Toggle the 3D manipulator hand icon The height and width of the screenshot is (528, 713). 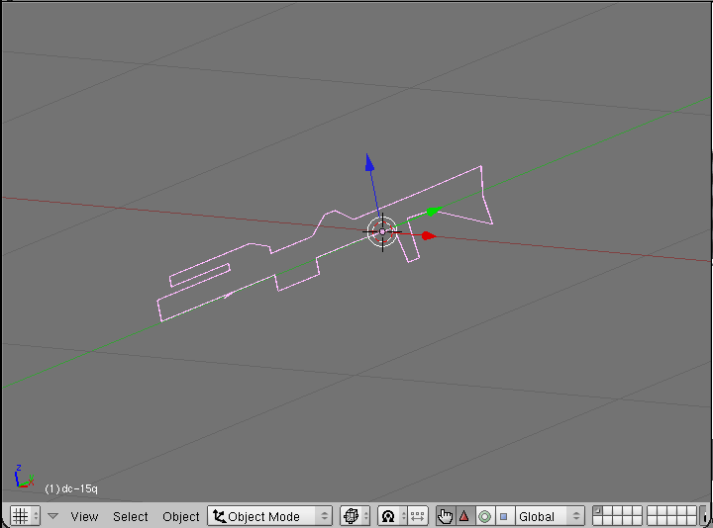(446, 516)
